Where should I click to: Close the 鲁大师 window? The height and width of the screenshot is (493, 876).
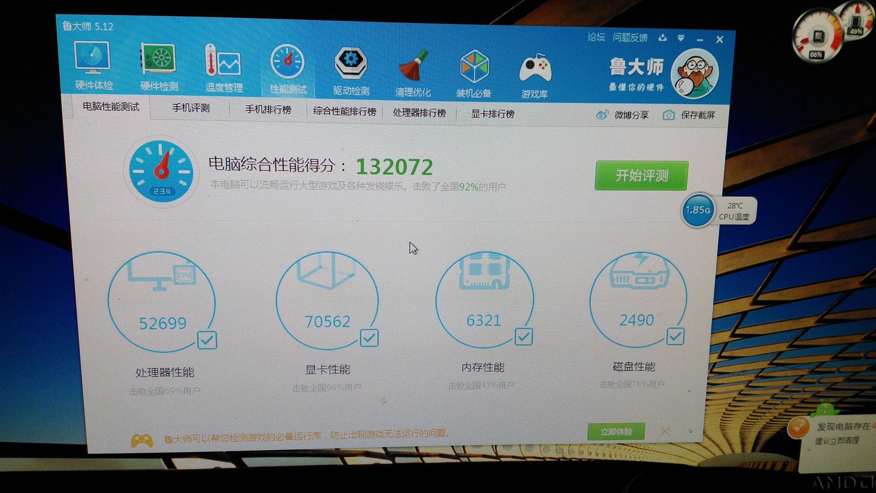(720, 40)
